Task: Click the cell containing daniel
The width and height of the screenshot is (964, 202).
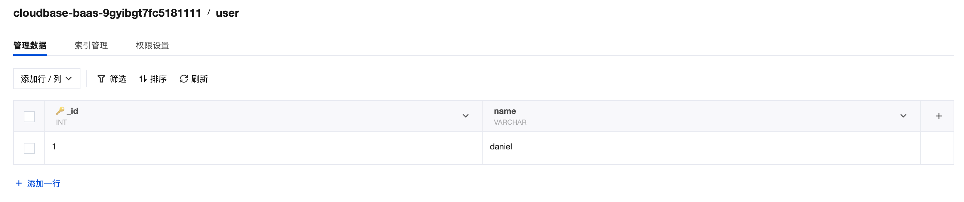Action: point(501,147)
